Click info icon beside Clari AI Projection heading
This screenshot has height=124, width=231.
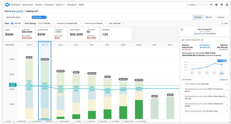point(202,40)
